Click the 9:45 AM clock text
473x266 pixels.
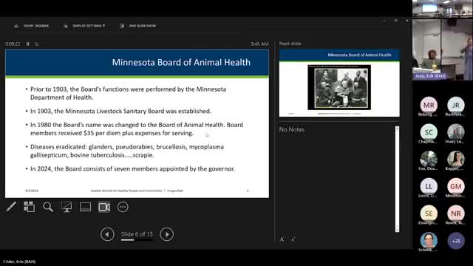coord(259,44)
